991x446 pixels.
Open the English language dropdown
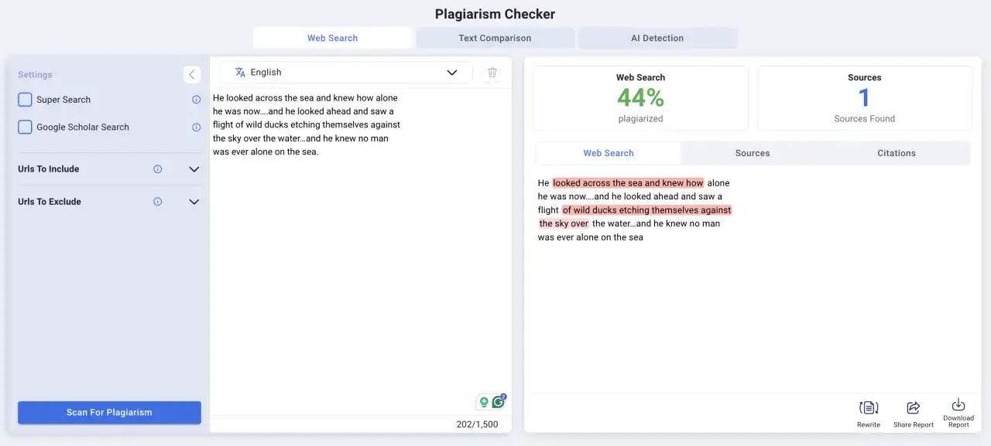coord(346,73)
